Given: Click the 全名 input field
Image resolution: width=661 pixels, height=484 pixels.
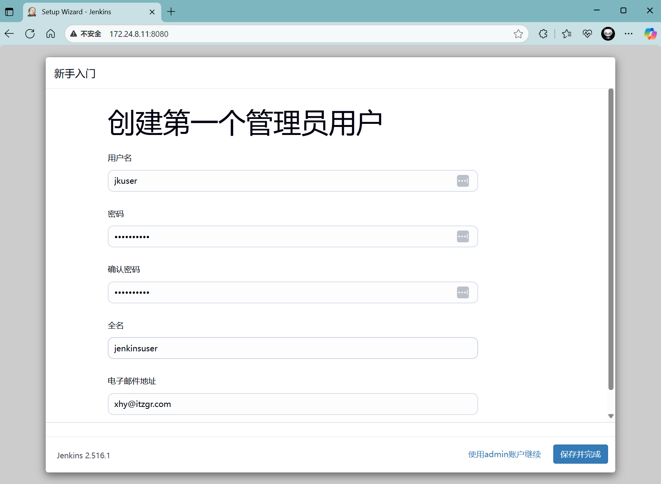Looking at the screenshot, I should tap(293, 348).
